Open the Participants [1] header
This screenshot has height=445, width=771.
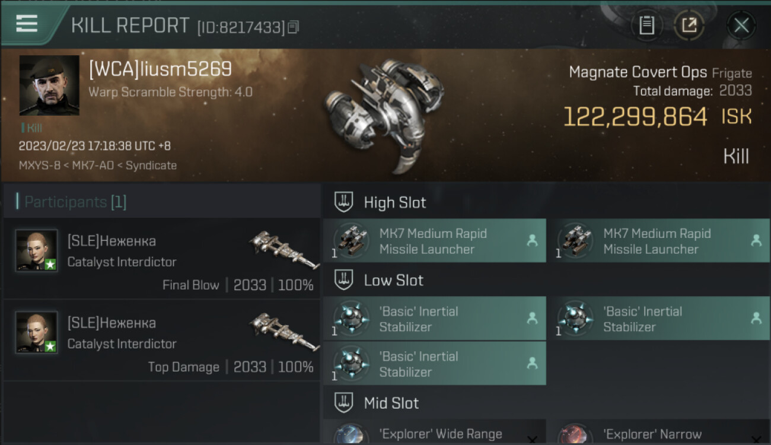(75, 202)
